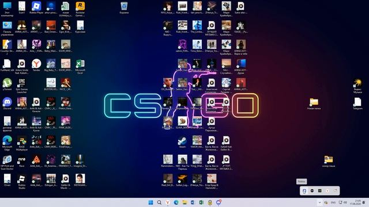Select the BUSTER(XS file icon
The image size is (369, 207).
click(51, 85)
